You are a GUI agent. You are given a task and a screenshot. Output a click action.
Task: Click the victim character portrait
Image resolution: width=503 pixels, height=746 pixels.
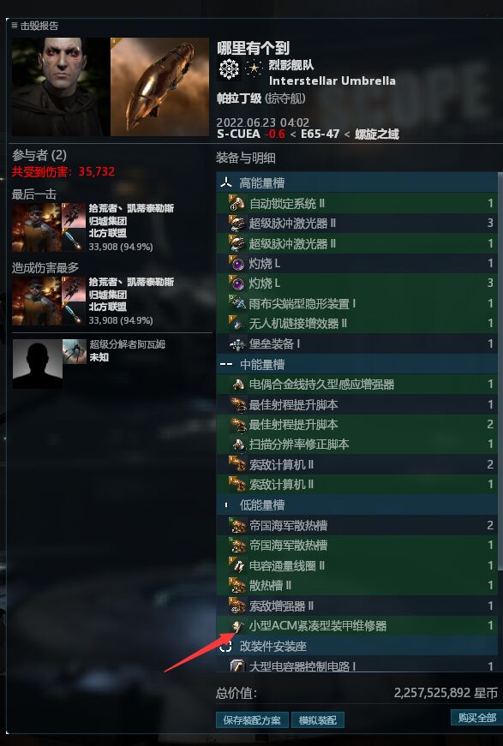61,87
